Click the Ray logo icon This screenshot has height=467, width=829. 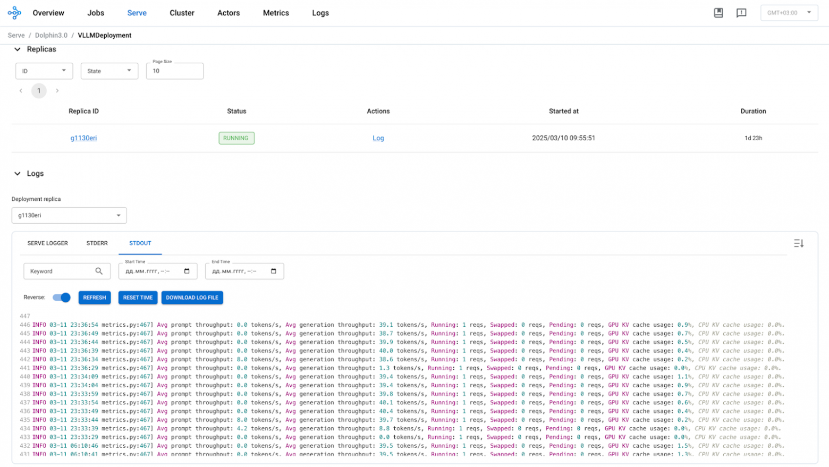pos(14,13)
